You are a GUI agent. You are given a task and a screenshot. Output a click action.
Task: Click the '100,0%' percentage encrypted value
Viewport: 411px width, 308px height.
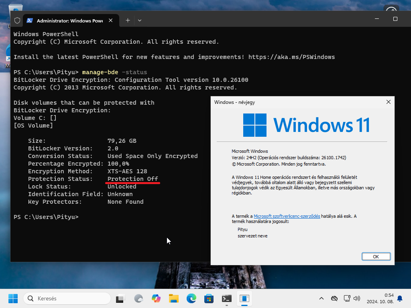[118, 164]
